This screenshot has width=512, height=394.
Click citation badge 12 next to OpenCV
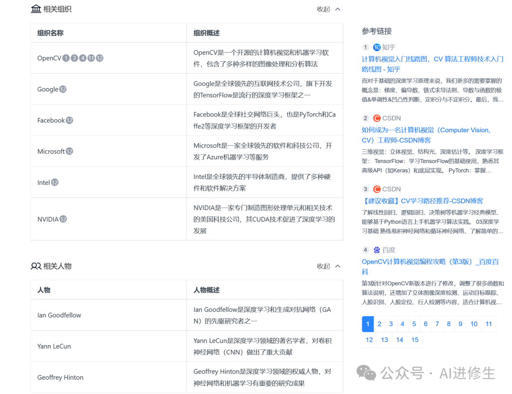pyautogui.click(x=100, y=58)
